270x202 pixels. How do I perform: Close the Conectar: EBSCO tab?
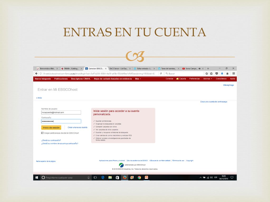click(106, 69)
